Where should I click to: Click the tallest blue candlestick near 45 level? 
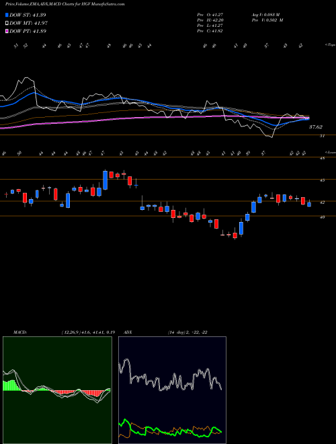[106, 180]
